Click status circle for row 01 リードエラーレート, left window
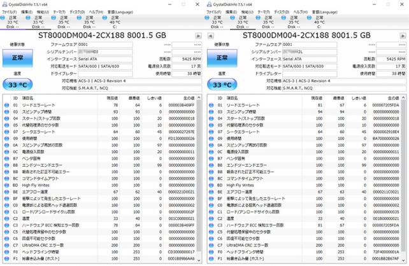The image size is (409, 266). pyautogui.click(x=7, y=105)
